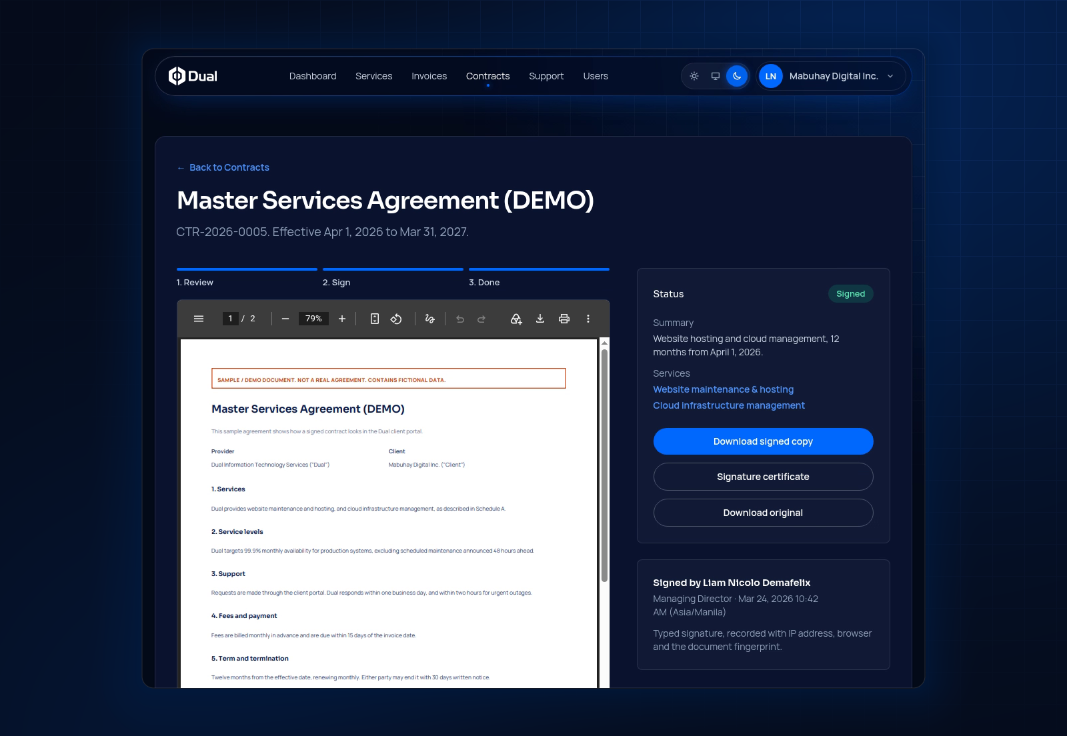Open Cloud infrastructure management link

pos(729,405)
